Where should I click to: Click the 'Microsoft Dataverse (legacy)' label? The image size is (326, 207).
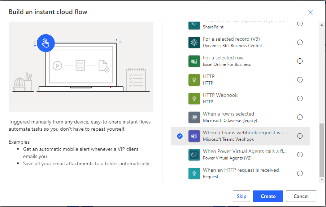230,121
